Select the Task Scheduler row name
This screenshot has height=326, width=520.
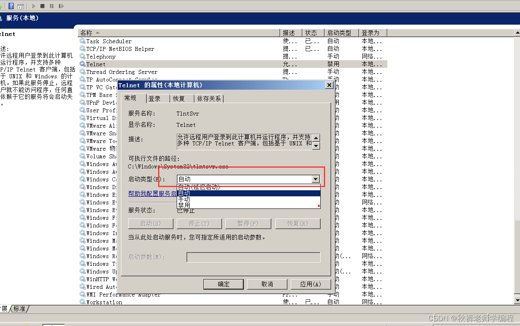coord(109,41)
